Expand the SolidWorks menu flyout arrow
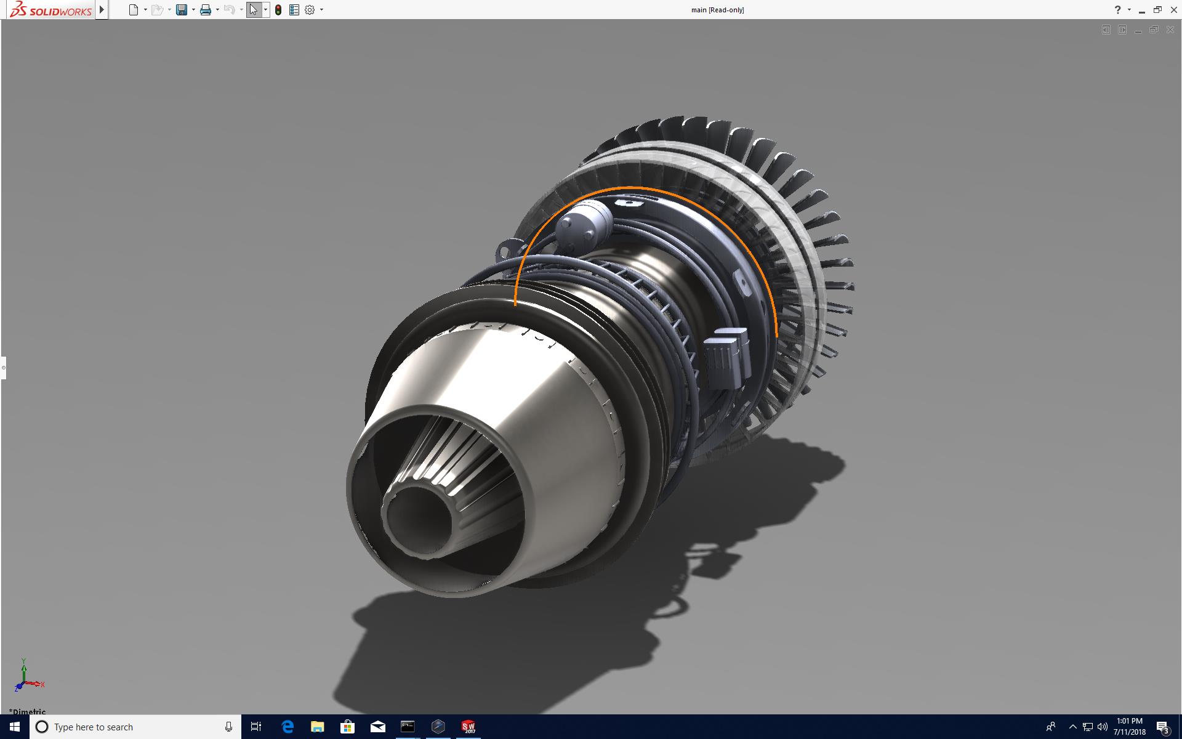Viewport: 1182px width, 739px height. 102,10
